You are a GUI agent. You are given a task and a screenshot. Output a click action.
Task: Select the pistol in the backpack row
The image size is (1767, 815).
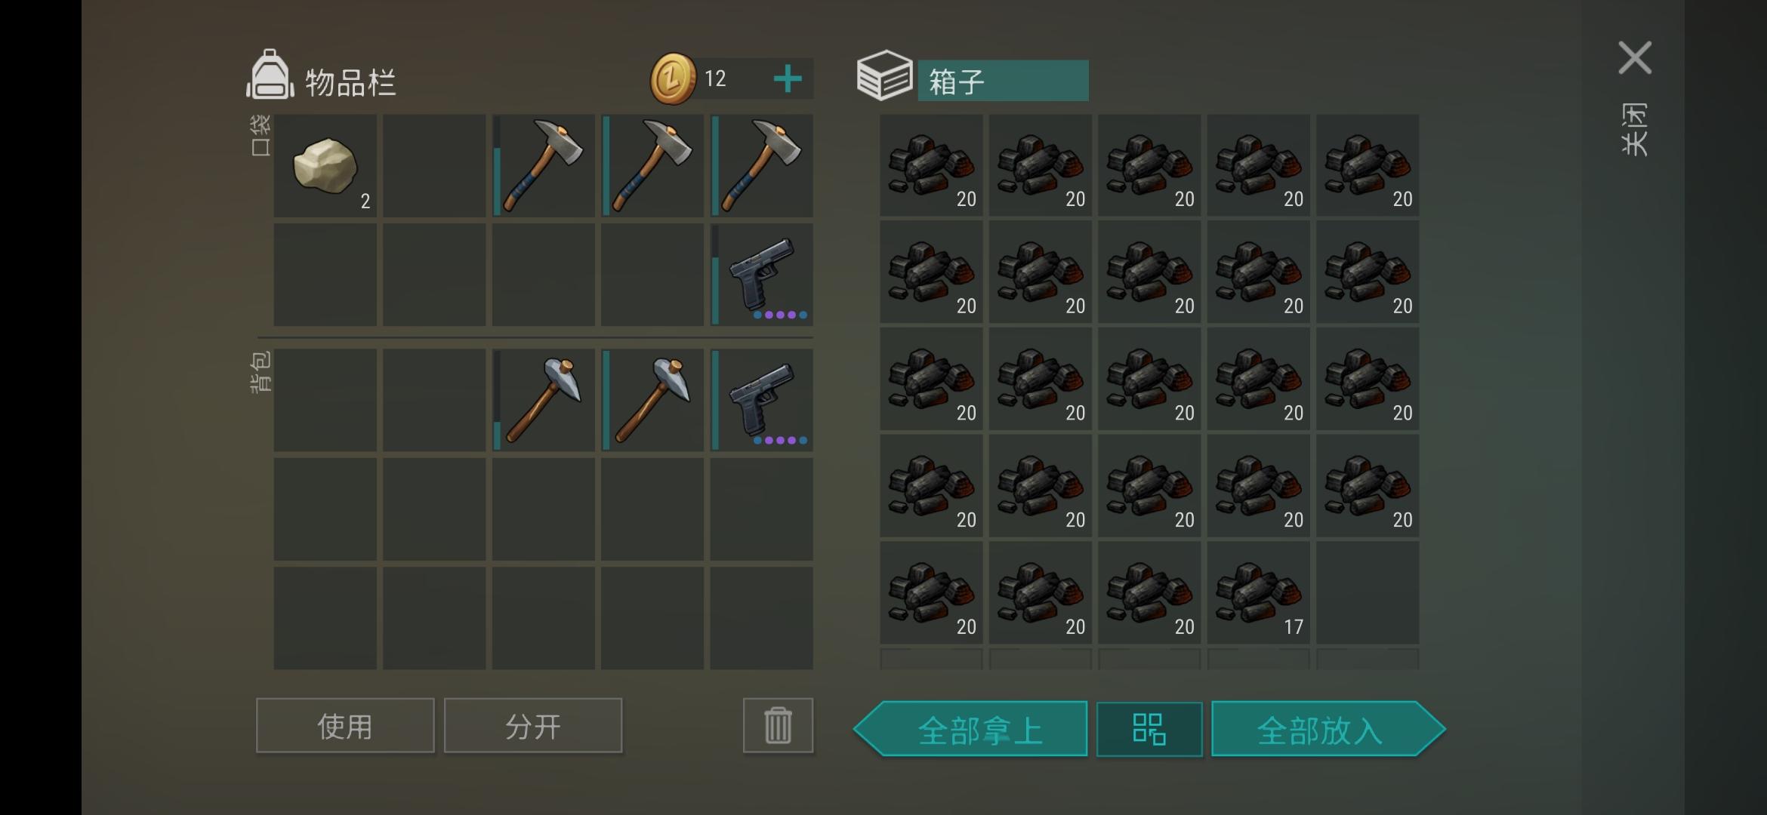[x=762, y=400]
